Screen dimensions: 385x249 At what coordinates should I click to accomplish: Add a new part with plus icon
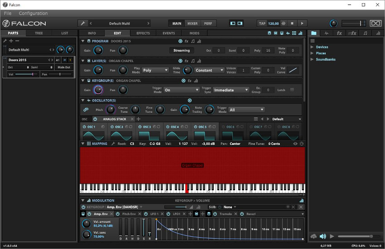(11, 41)
